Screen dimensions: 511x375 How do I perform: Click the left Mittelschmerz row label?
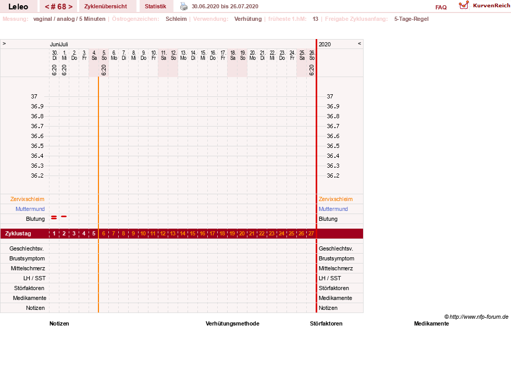tap(28, 268)
